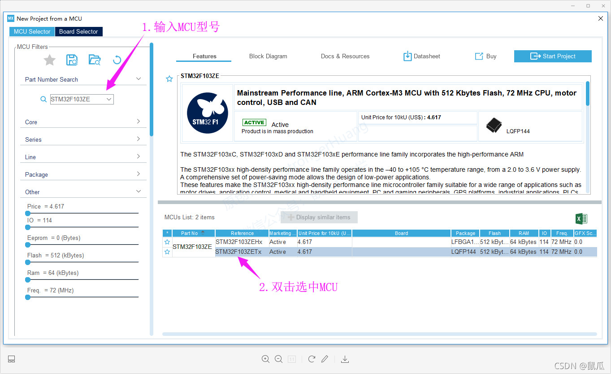Screen dimensions: 611x374
Task: Export the MCU list with the Excel icon
Action: point(581,218)
